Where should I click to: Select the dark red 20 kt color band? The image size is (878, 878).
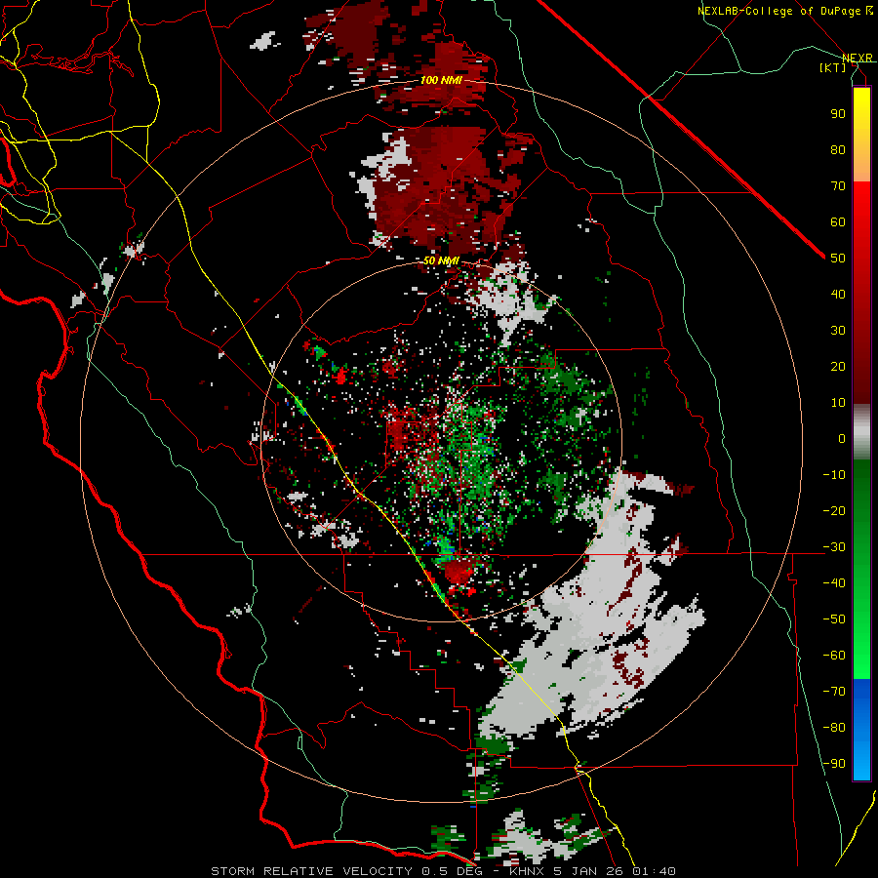pyautogui.click(x=861, y=366)
